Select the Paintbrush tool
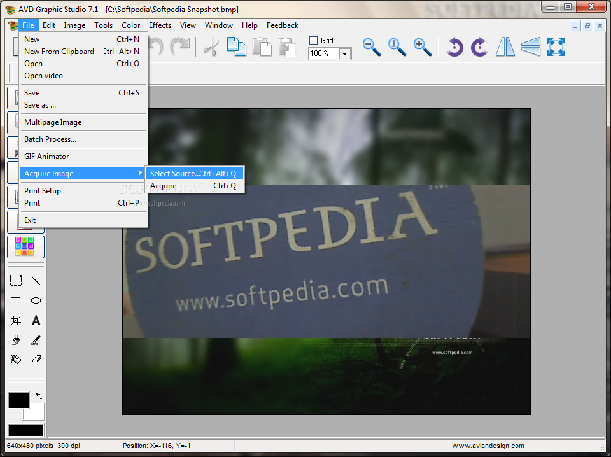 16,340
